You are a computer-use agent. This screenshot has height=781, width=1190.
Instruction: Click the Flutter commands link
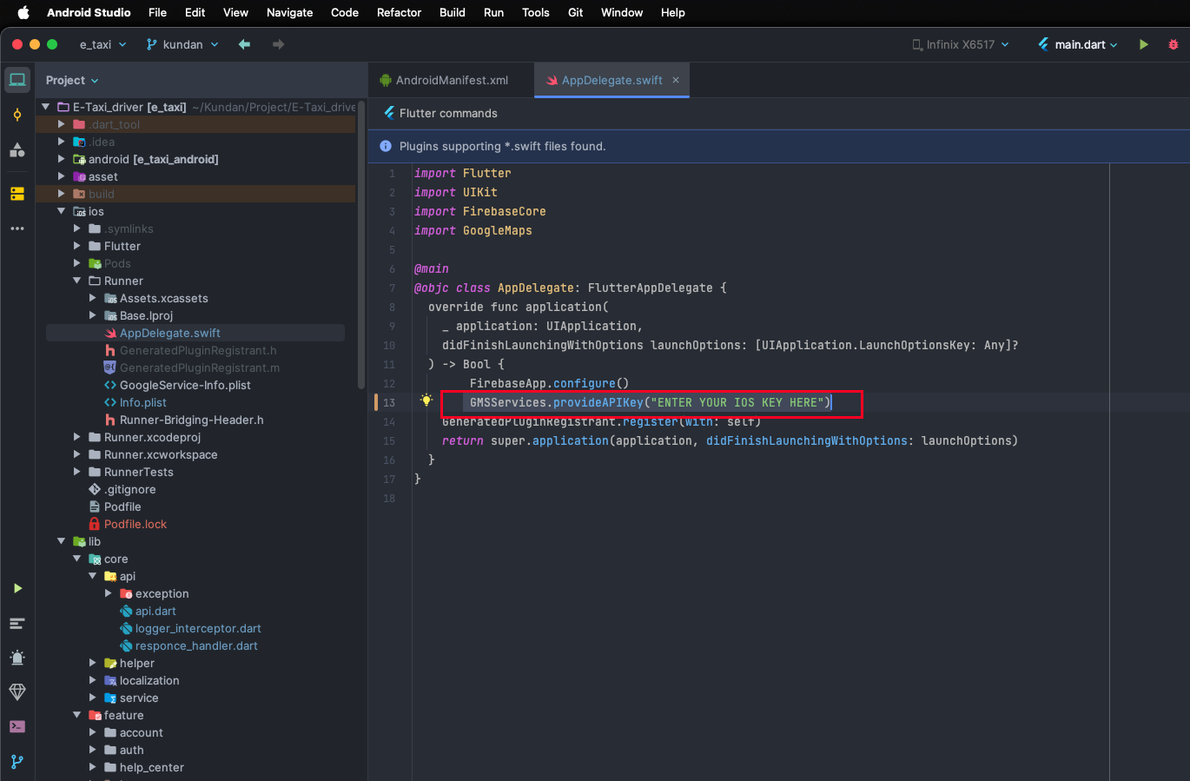(x=448, y=113)
